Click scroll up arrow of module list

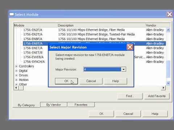[x=168, y=30]
